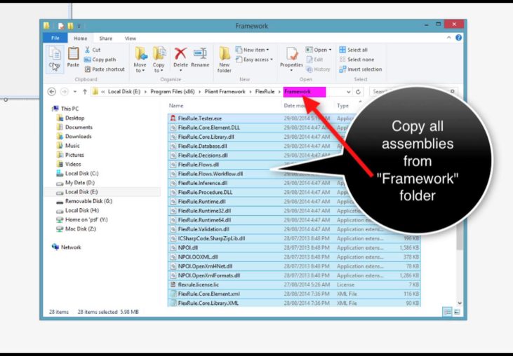The height and width of the screenshot is (356, 513).
Task: Refresh the folder view in address bar
Action: [358, 92]
